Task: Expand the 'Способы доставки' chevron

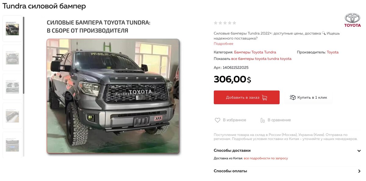Action: tap(359, 151)
